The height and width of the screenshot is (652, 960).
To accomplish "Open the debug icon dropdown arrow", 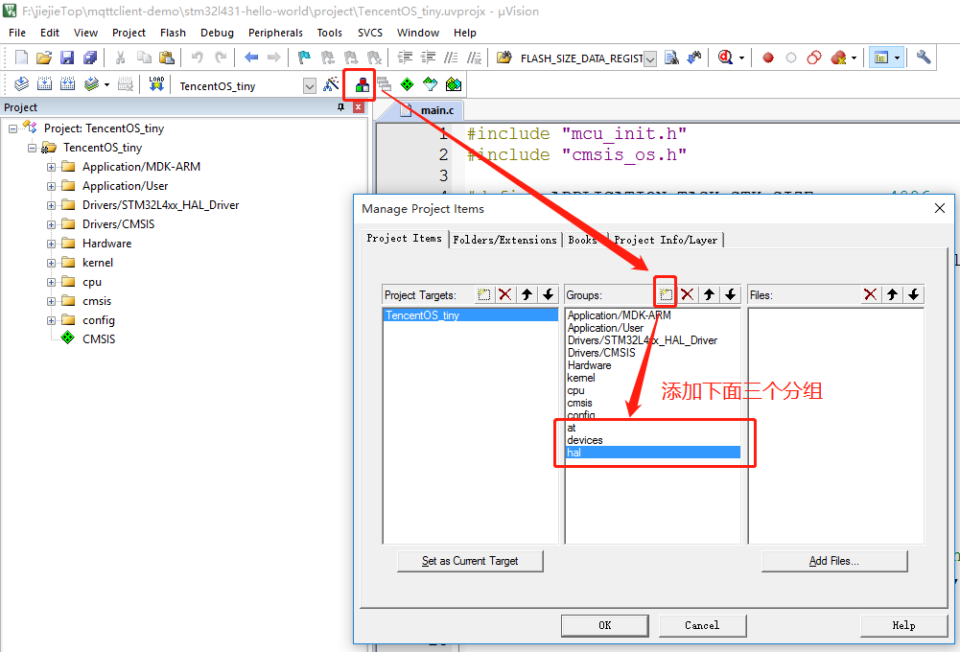I will pyautogui.click(x=741, y=58).
